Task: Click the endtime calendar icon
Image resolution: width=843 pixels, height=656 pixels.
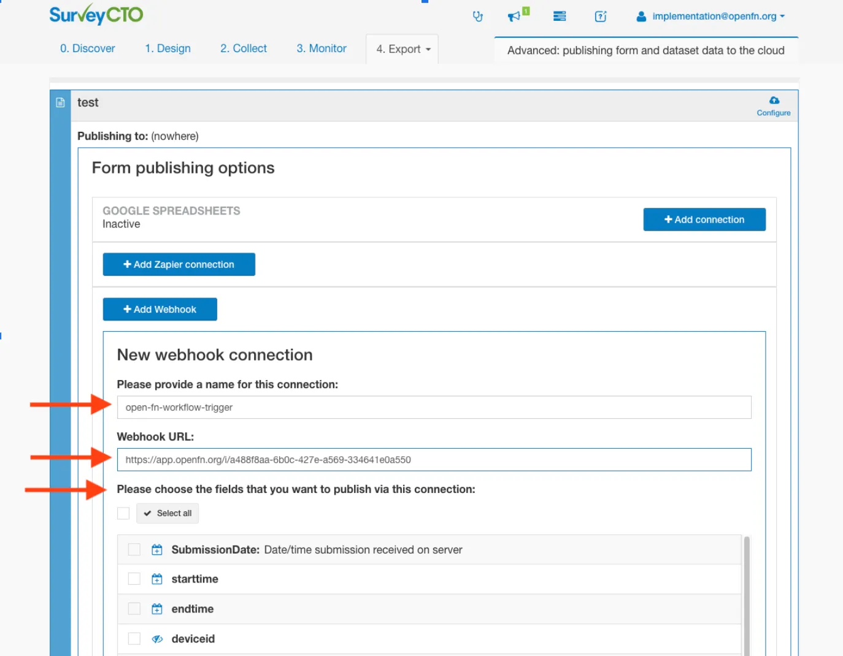Action: pos(157,609)
